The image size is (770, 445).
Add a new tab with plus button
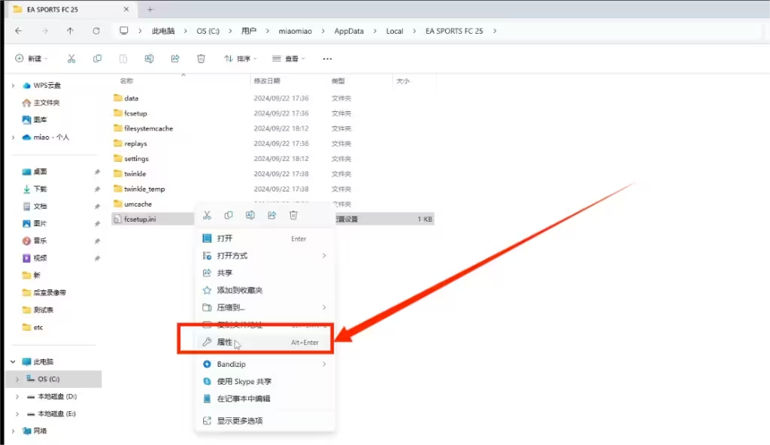coord(150,9)
